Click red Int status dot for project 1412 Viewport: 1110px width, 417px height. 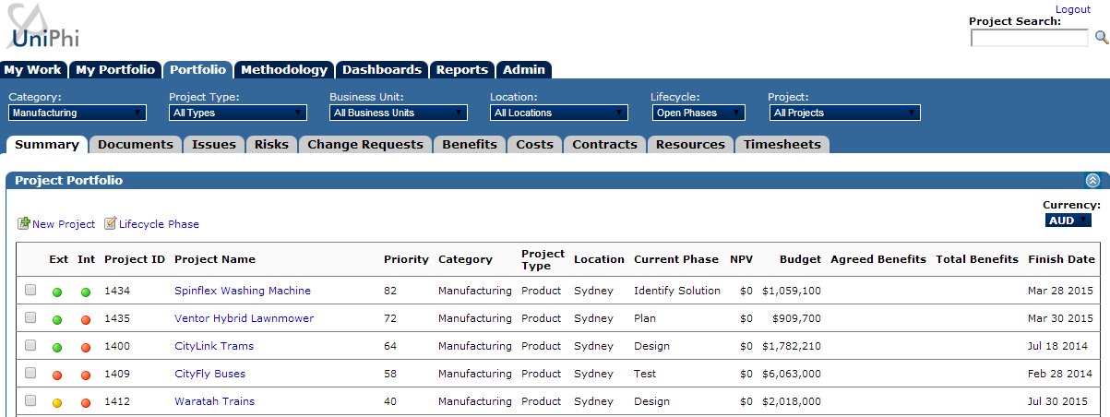pos(86,402)
